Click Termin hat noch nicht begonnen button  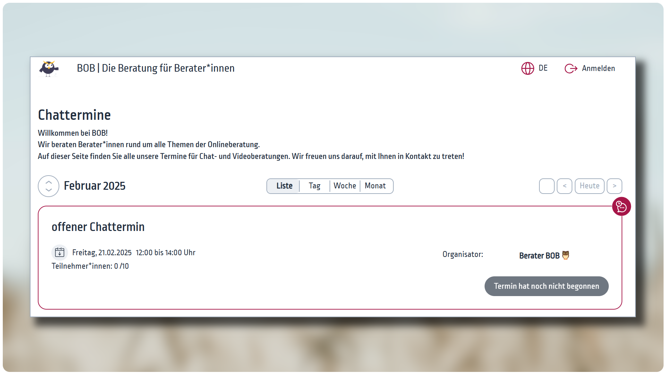(x=546, y=286)
